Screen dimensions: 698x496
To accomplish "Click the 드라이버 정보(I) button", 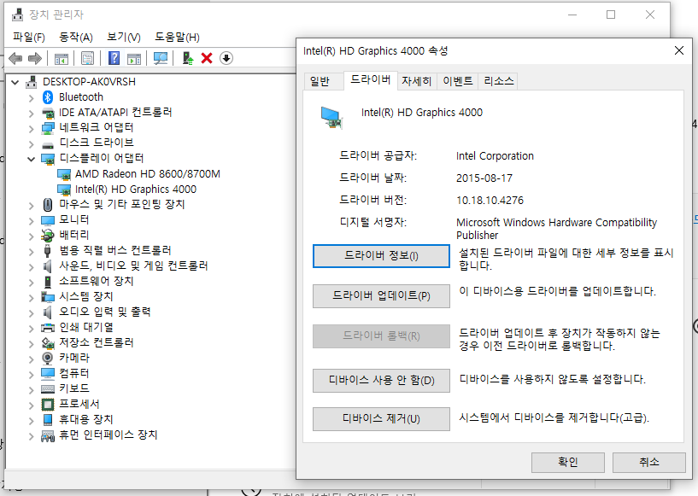I will pos(381,256).
